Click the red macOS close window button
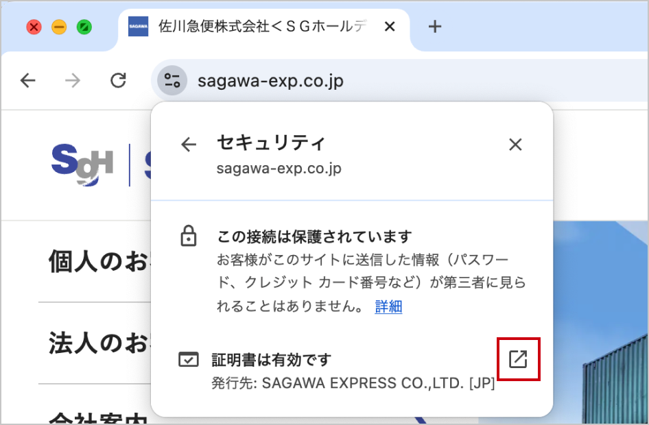 pyautogui.click(x=34, y=27)
